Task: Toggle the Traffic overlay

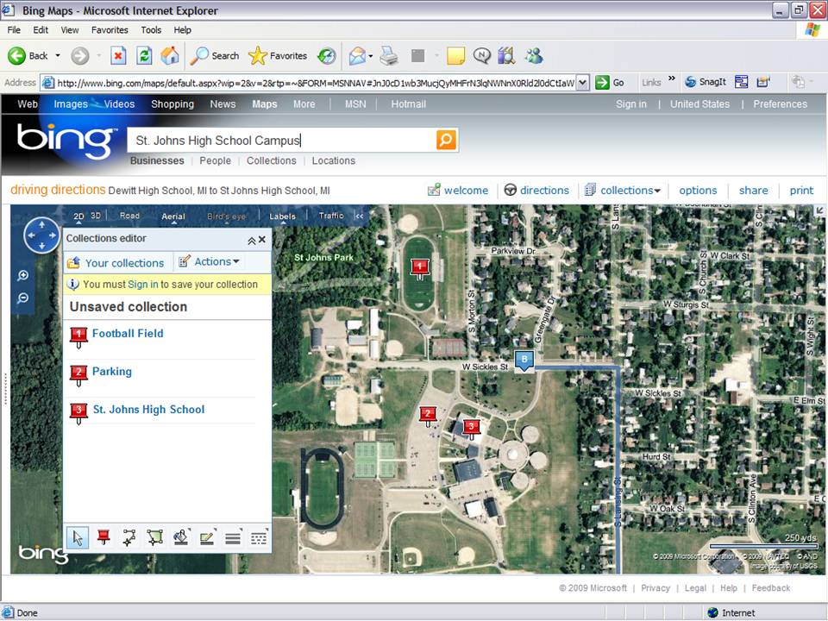Action: click(331, 216)
